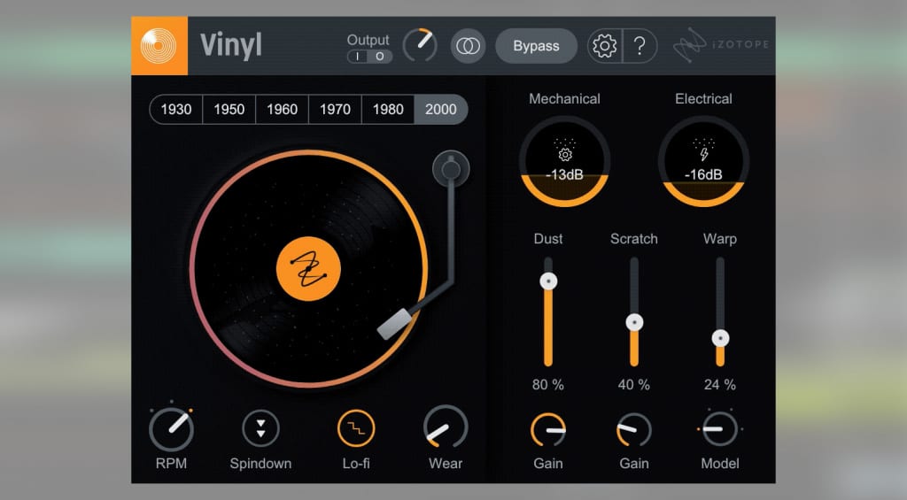Click the RPM knob
This screenshot has height=500, width=907.
pos(171,429)
